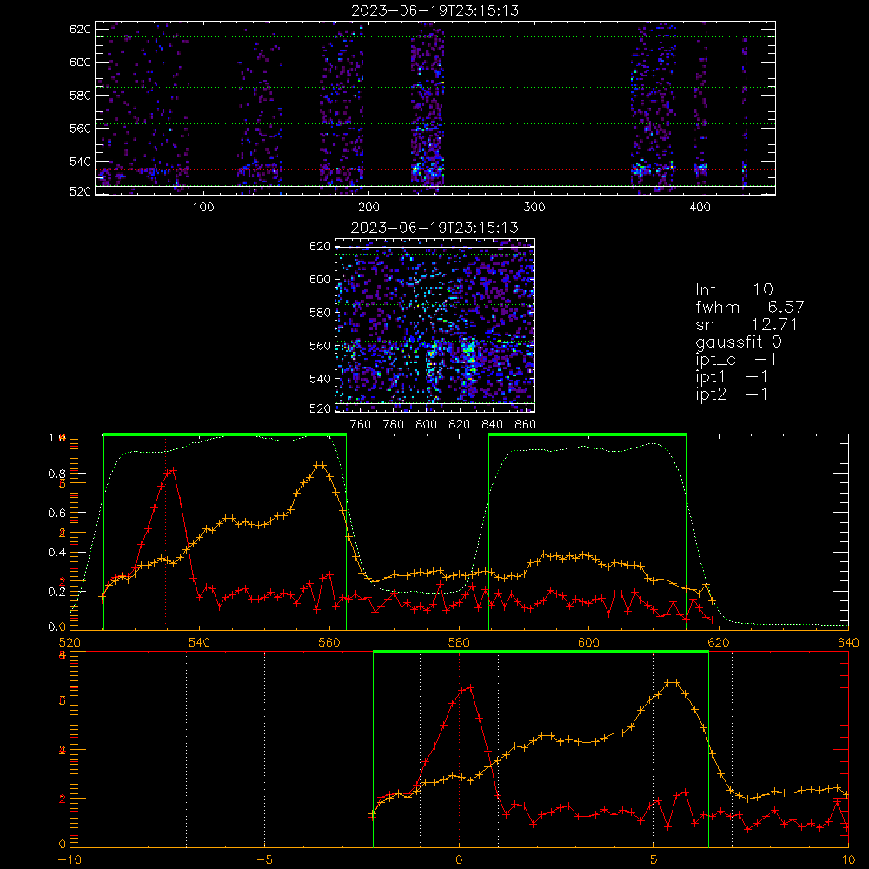The width and height of the screenshot is (869, 869).
Task: Click x-axis label 400 on top spectrogram
Action: [x=700, y=208]
